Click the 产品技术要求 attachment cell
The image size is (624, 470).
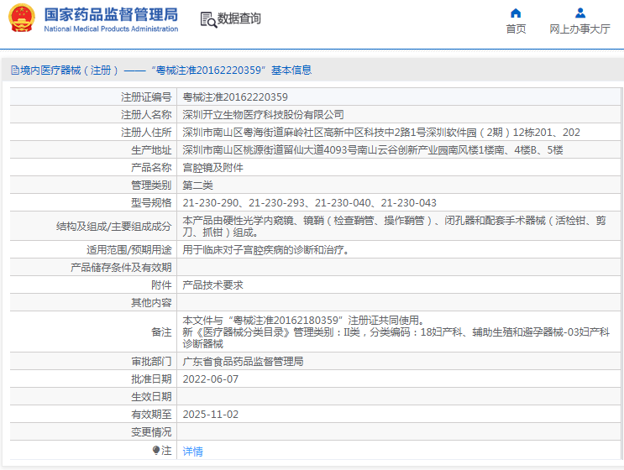click(213, 285)
